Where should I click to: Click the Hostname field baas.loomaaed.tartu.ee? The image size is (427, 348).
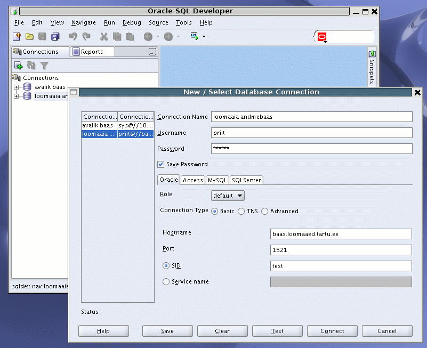[341, 234]
